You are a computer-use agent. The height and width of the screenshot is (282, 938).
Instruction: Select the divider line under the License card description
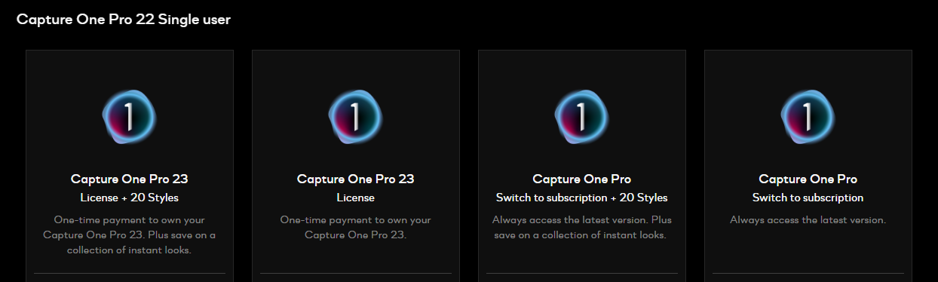(x=356, y=273)
